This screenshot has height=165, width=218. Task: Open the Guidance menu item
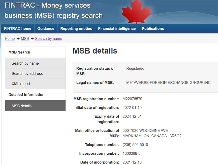(46, 29)
